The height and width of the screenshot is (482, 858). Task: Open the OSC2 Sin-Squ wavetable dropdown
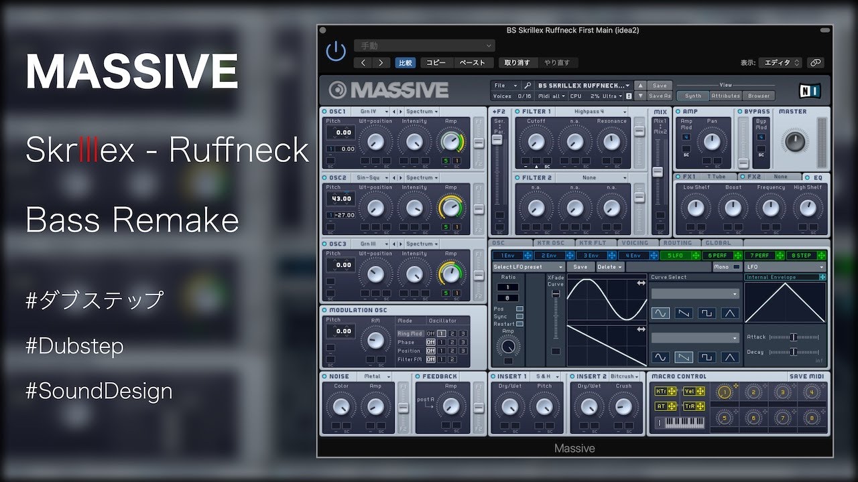(x=370, y=178)
